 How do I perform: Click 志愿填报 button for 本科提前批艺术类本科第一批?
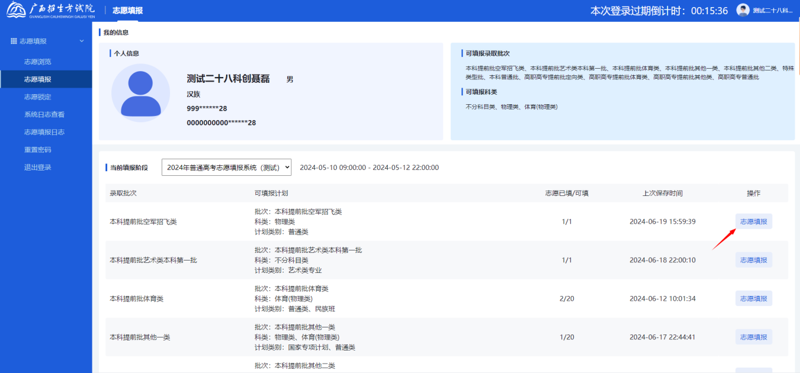pos(754,260)
